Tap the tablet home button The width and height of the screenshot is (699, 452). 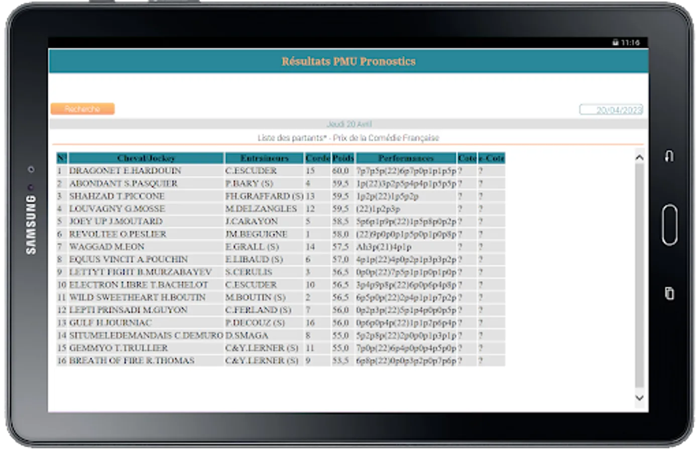pos(669,224)
